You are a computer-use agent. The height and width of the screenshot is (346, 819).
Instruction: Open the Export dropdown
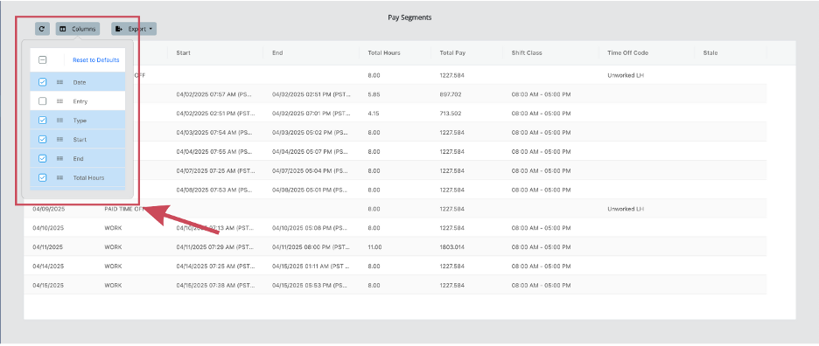[134, 29]
